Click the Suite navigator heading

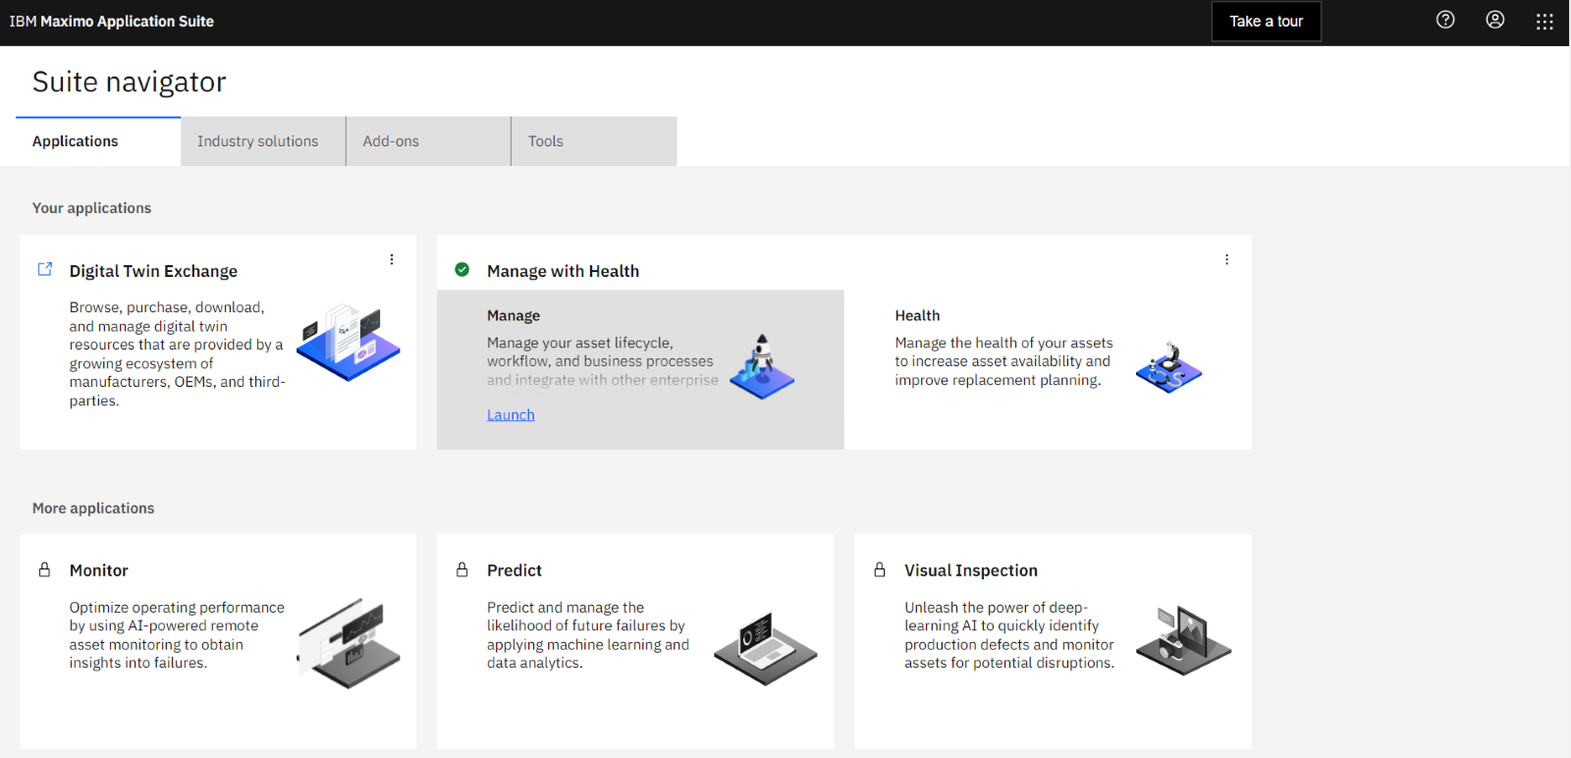pos(130,81)
